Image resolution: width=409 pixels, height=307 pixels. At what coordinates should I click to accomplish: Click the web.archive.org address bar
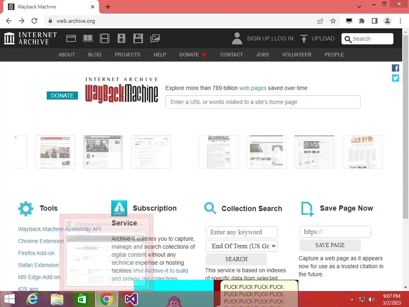click(180, 21)
